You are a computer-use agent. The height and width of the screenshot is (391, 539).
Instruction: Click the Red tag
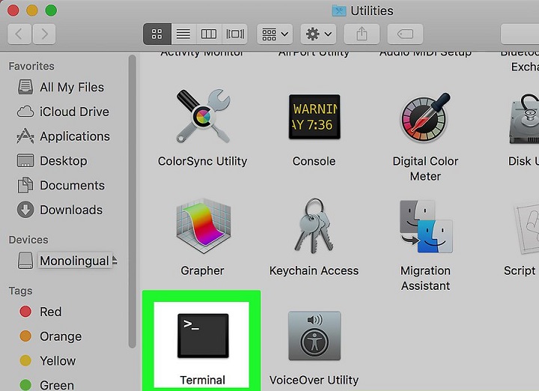40,312
